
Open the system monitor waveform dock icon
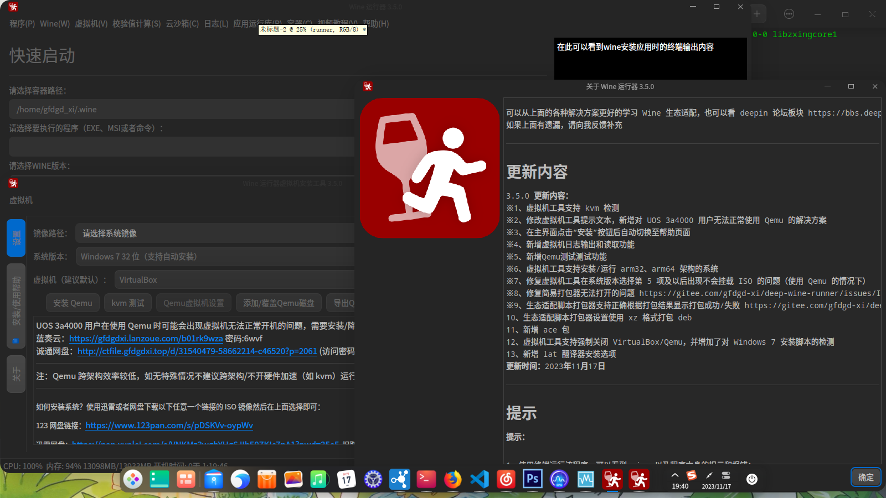(x=585, y=479)
